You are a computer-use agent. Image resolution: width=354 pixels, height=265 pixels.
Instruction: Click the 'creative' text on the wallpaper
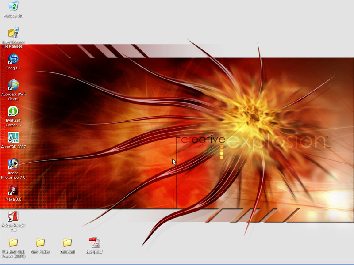(203, 140)
